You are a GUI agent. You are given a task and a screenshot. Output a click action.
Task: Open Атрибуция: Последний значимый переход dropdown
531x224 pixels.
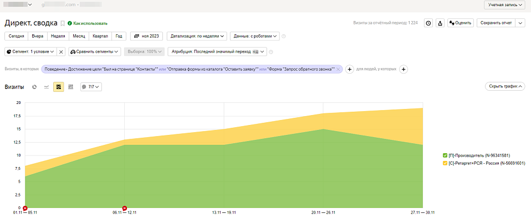[x=217, y=51]
